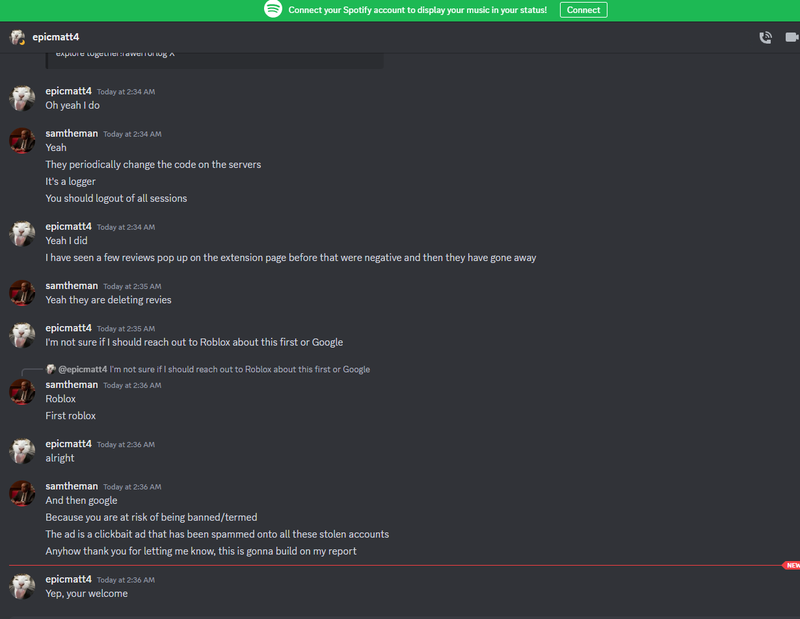Click epicmatt4's avatar beside "Oh yeah I do"
Screen dimensions: 800x619
[x=22, y=98]
